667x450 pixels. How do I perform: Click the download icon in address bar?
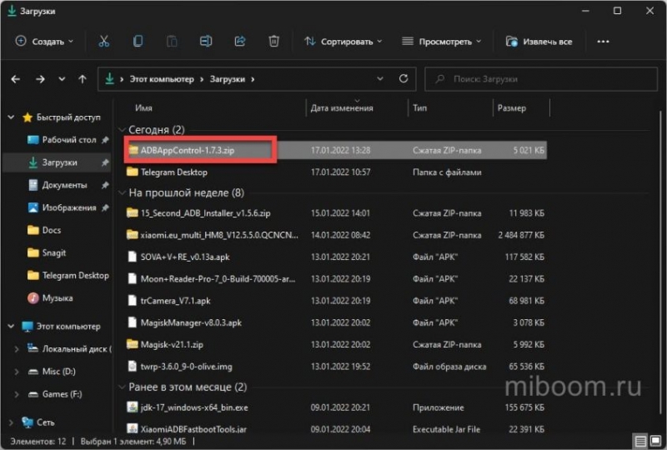click(x=110, y=78)
